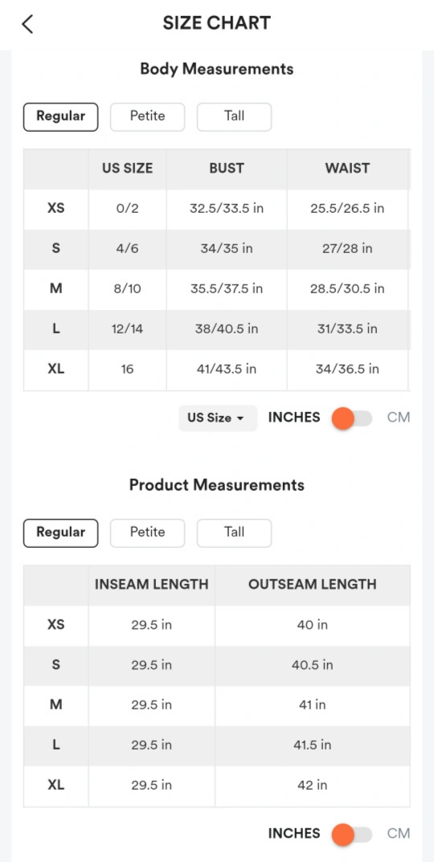Click the OUTSEAM LENGTH column header
The height and width of the screenshot is (862, 434).
(x=313, y=585)
